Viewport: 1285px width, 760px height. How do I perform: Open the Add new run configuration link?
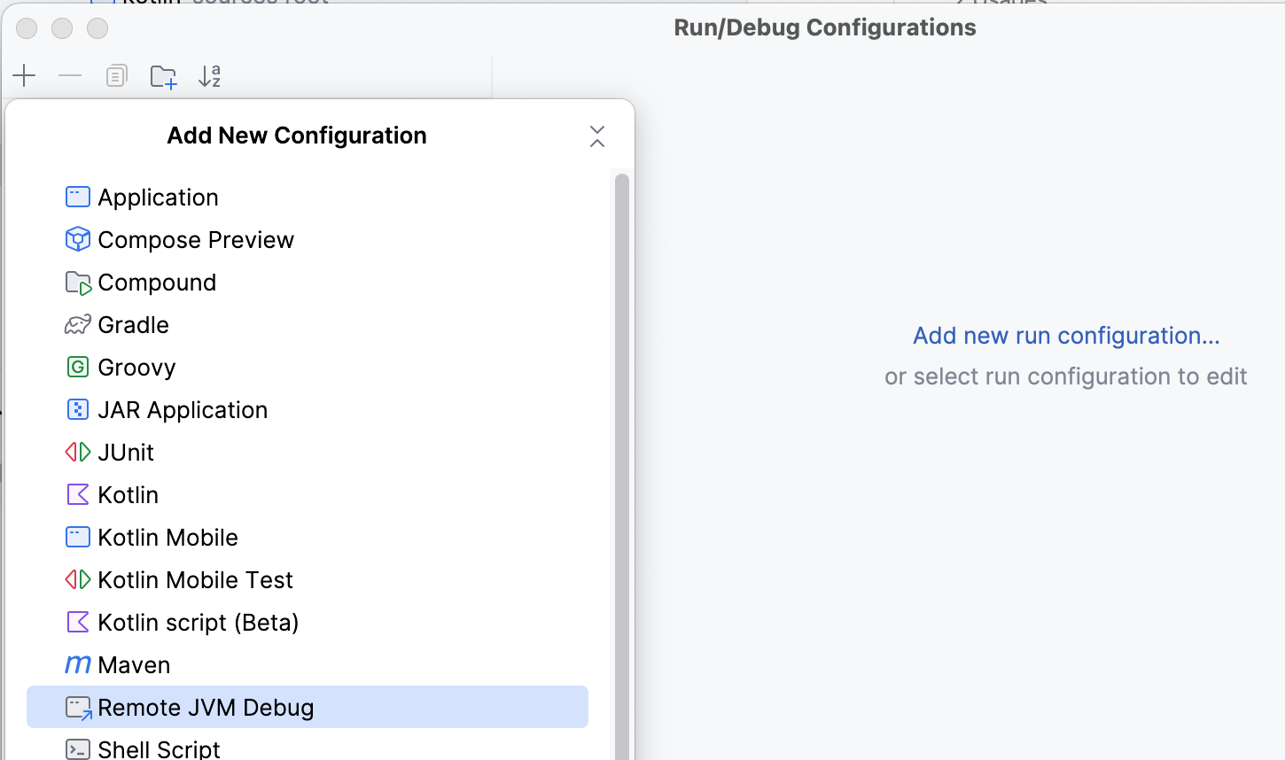pos(1066,336)
